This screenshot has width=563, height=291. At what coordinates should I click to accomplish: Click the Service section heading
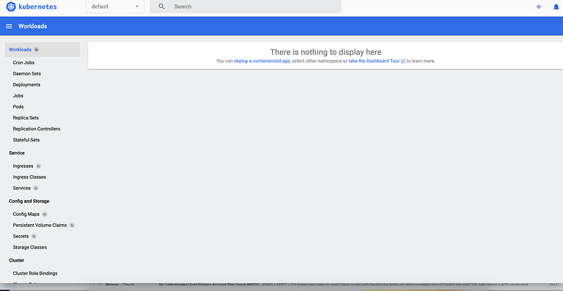coord(17,153)
